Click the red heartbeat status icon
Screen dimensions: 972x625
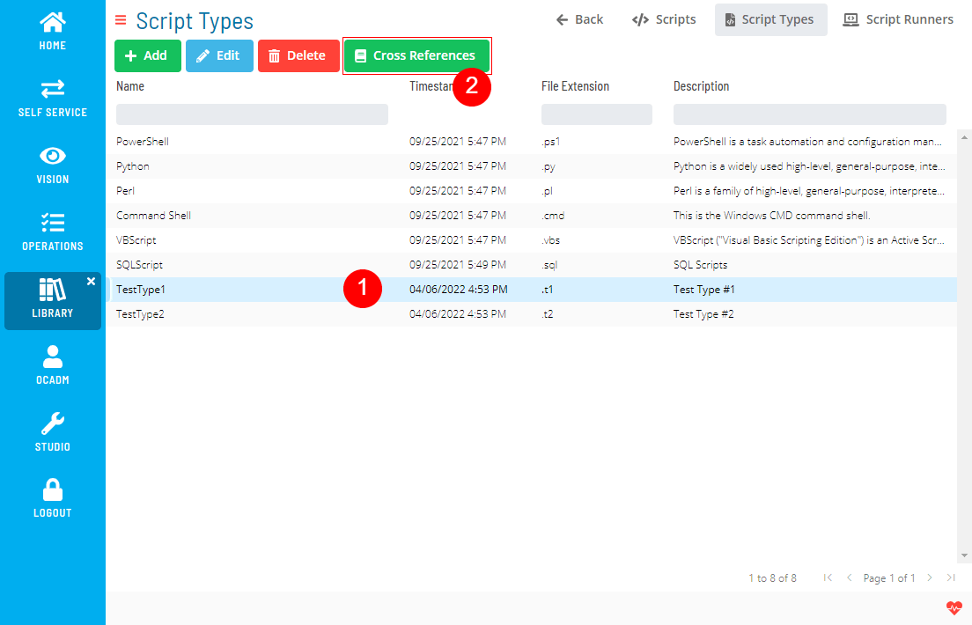[954, 607]
